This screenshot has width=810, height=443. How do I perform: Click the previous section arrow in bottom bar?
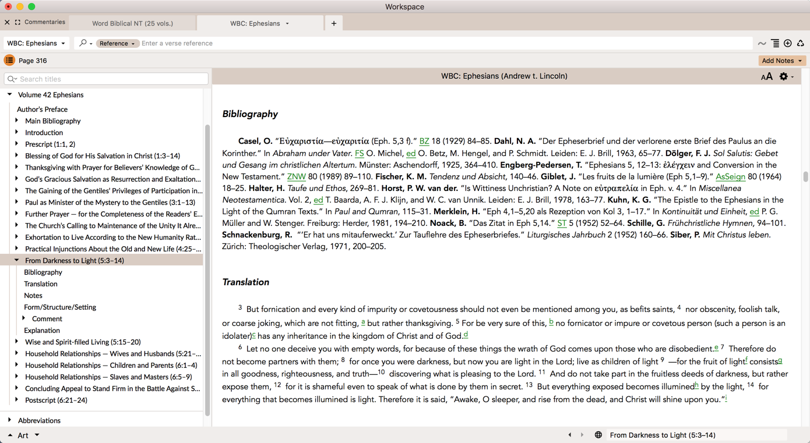tap(570, 435)
